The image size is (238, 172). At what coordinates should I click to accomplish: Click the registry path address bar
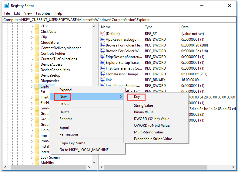click(119, 20)
